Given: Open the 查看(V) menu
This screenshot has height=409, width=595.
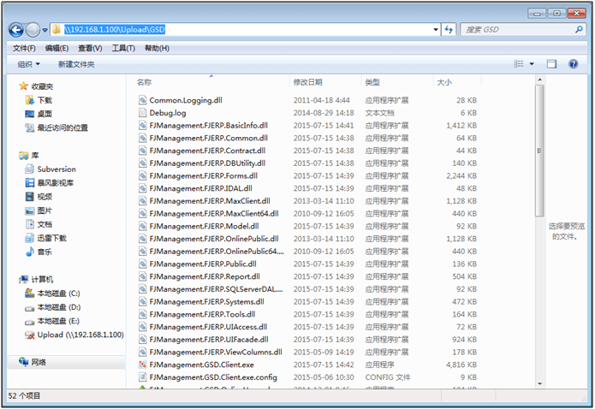Looking at the screenshot, I should pos(90,48).
